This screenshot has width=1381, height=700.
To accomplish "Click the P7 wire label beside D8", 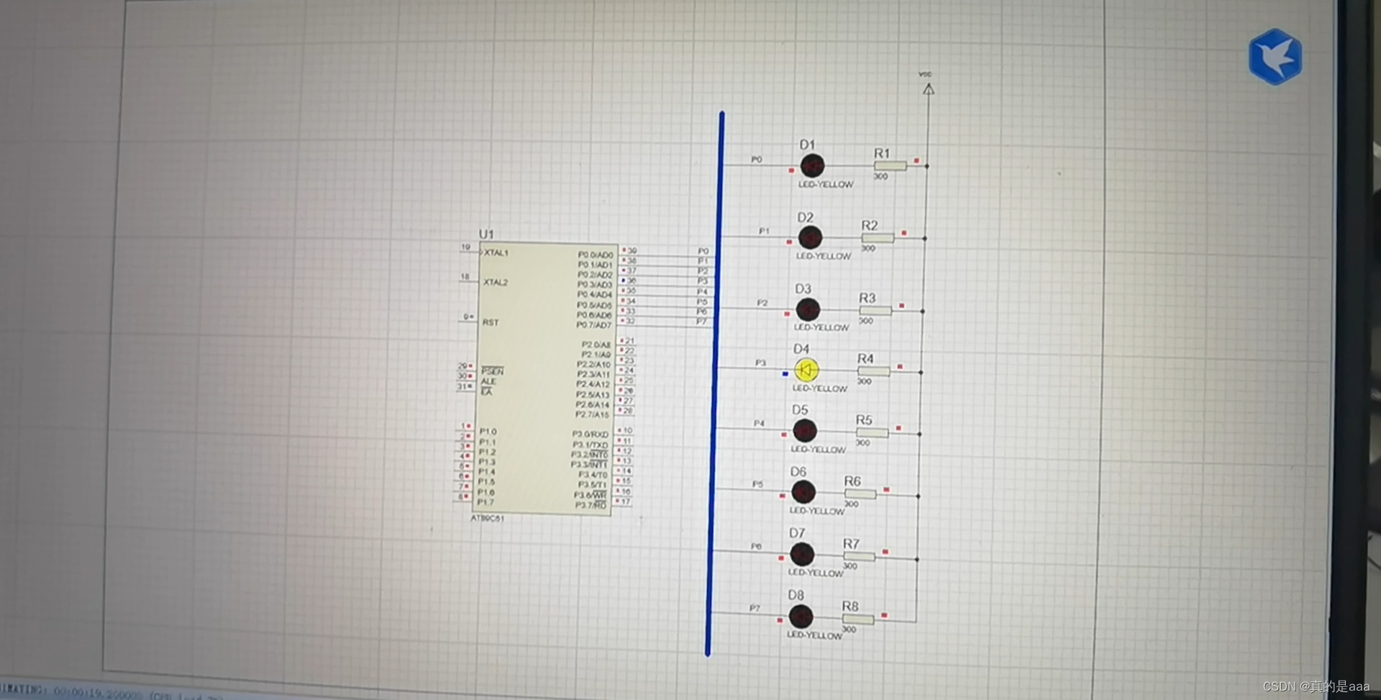I will point(755,609).
